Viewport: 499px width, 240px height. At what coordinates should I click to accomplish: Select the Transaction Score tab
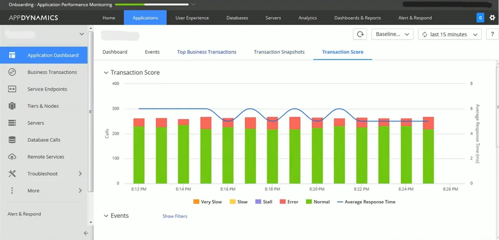coord(343,52)
